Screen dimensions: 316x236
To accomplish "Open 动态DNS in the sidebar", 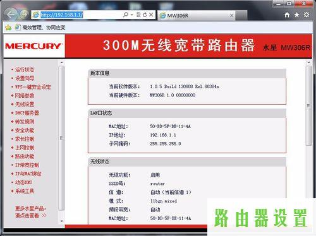I will (x=23, y=182).
